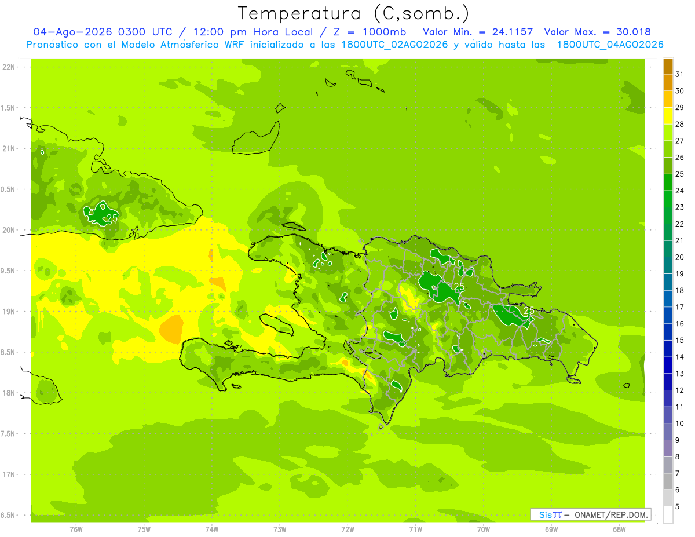The image size is (695, 537).
Task: Click the legend value '12'
Action: coord(680,390)
